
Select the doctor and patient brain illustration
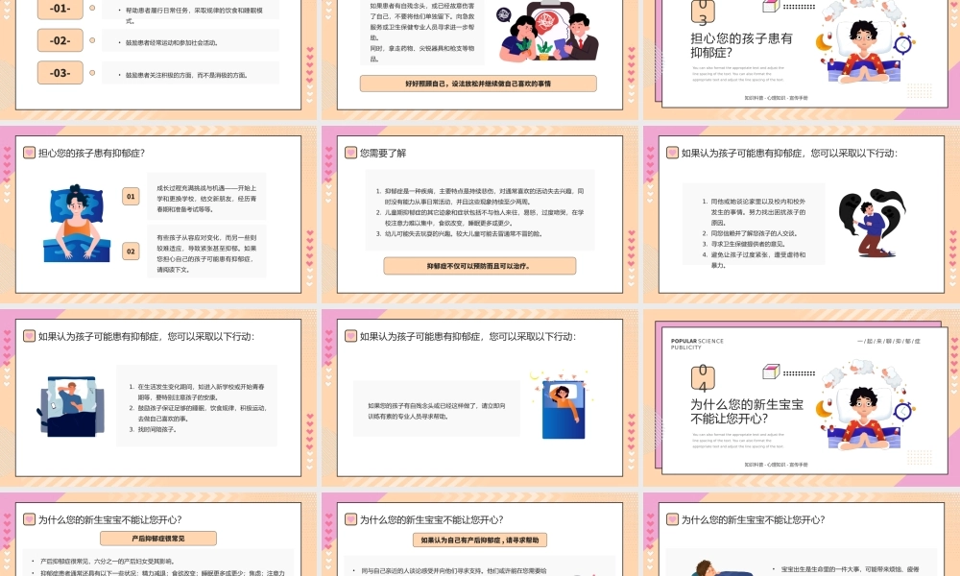coord(547,32)
